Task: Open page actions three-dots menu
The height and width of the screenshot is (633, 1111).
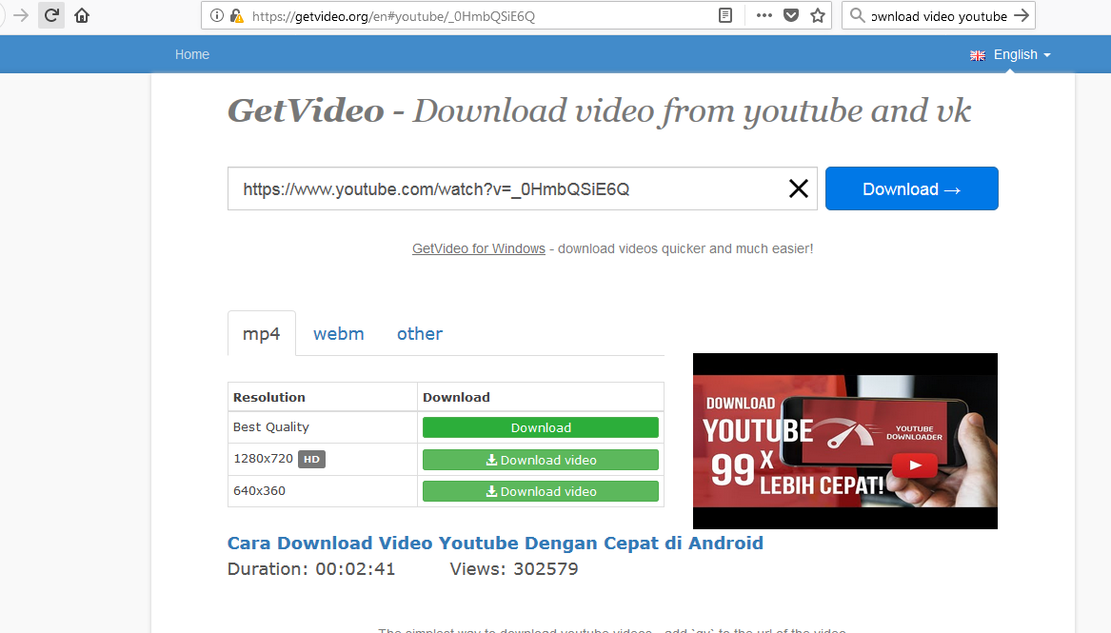Action: (x=764, y=15)
